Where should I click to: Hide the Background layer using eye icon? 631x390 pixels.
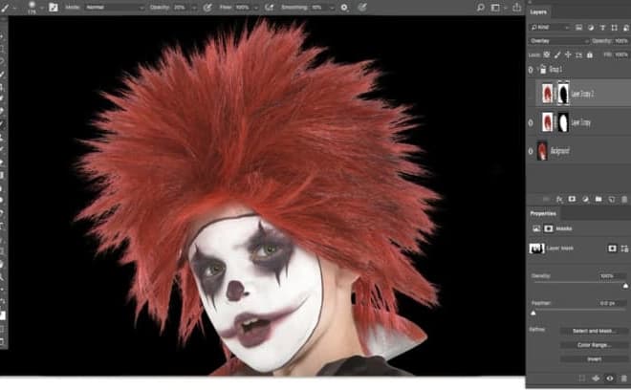531,150
